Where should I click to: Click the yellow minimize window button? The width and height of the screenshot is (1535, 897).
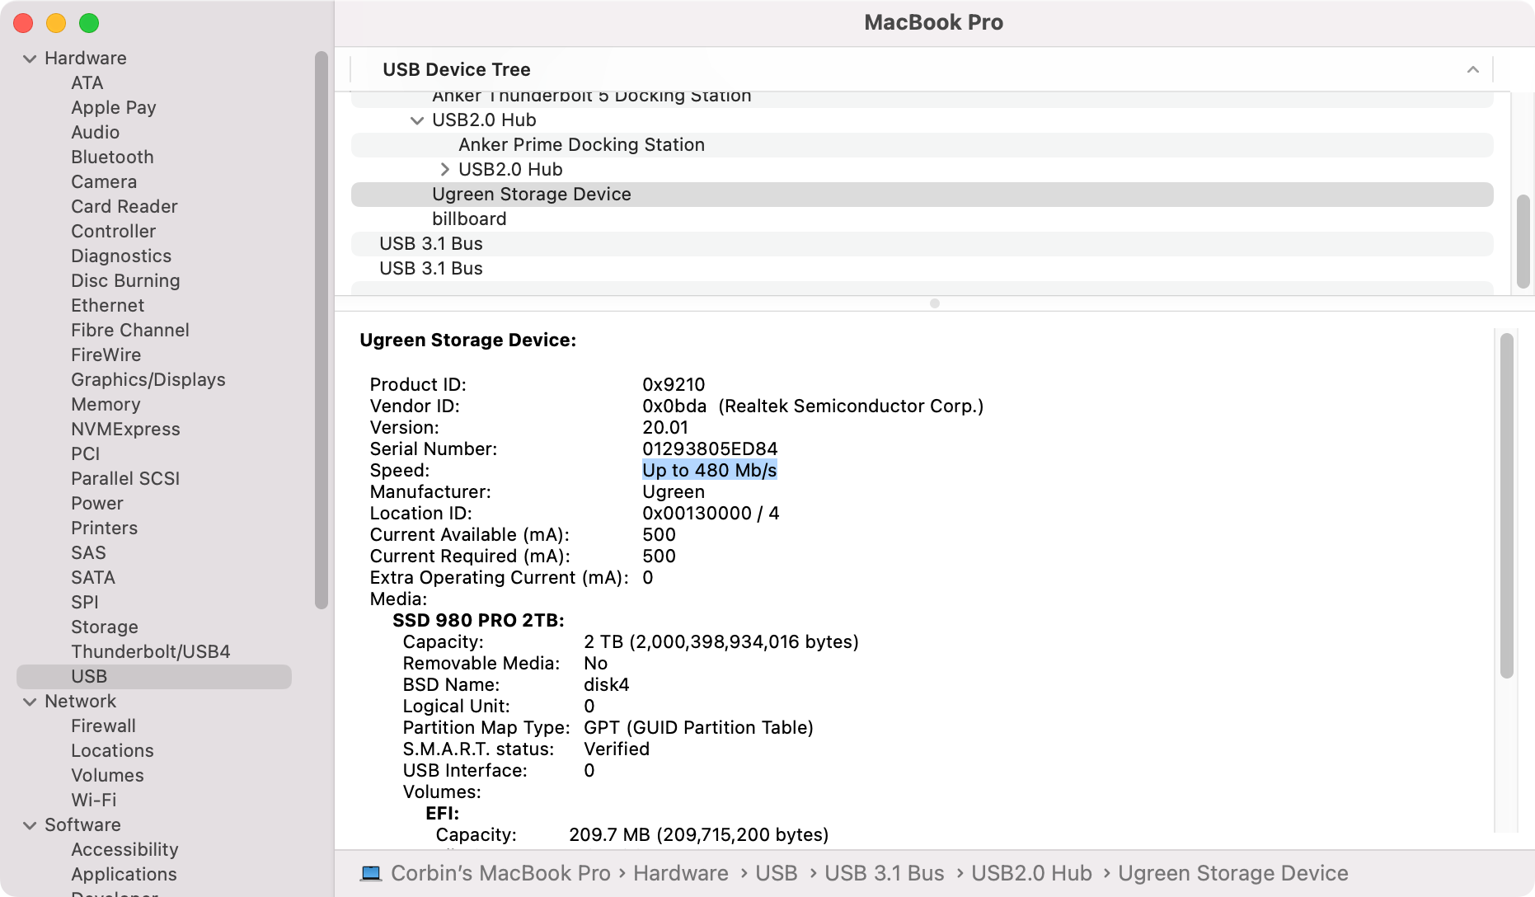(x=56, y=23)
